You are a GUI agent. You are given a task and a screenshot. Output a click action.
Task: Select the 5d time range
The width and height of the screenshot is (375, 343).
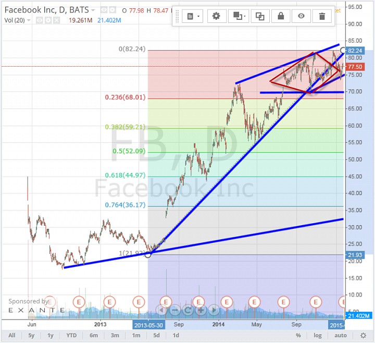click(156, 335)
